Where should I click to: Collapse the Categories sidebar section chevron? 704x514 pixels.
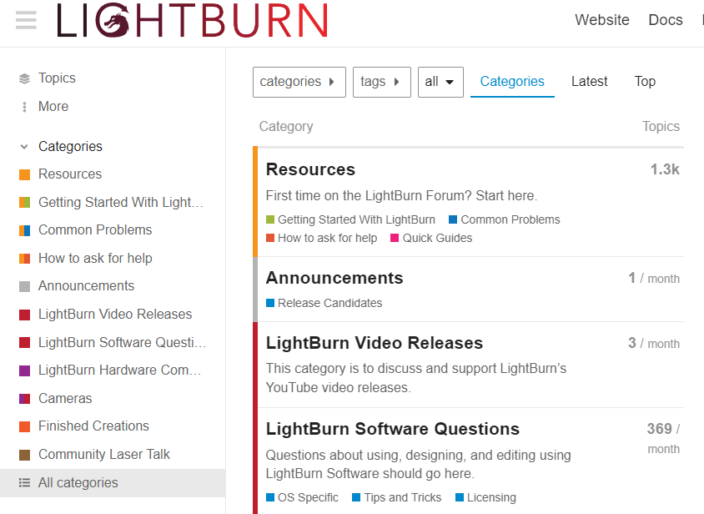(24, 147)
